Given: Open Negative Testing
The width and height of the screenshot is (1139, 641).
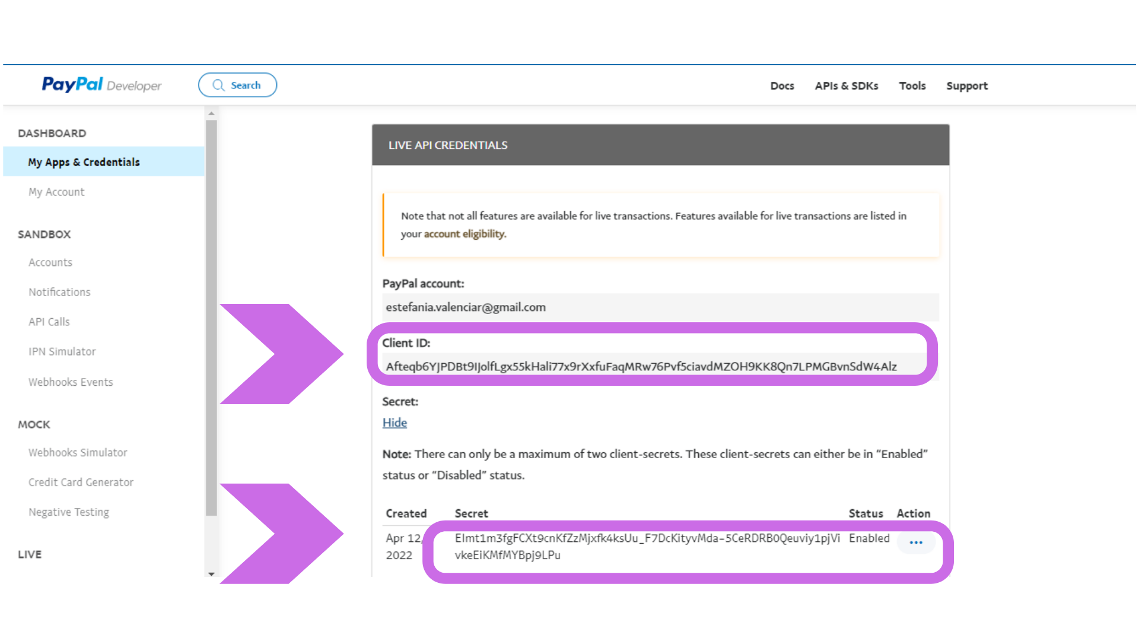Looking at the screenshot, I should 69,512.
